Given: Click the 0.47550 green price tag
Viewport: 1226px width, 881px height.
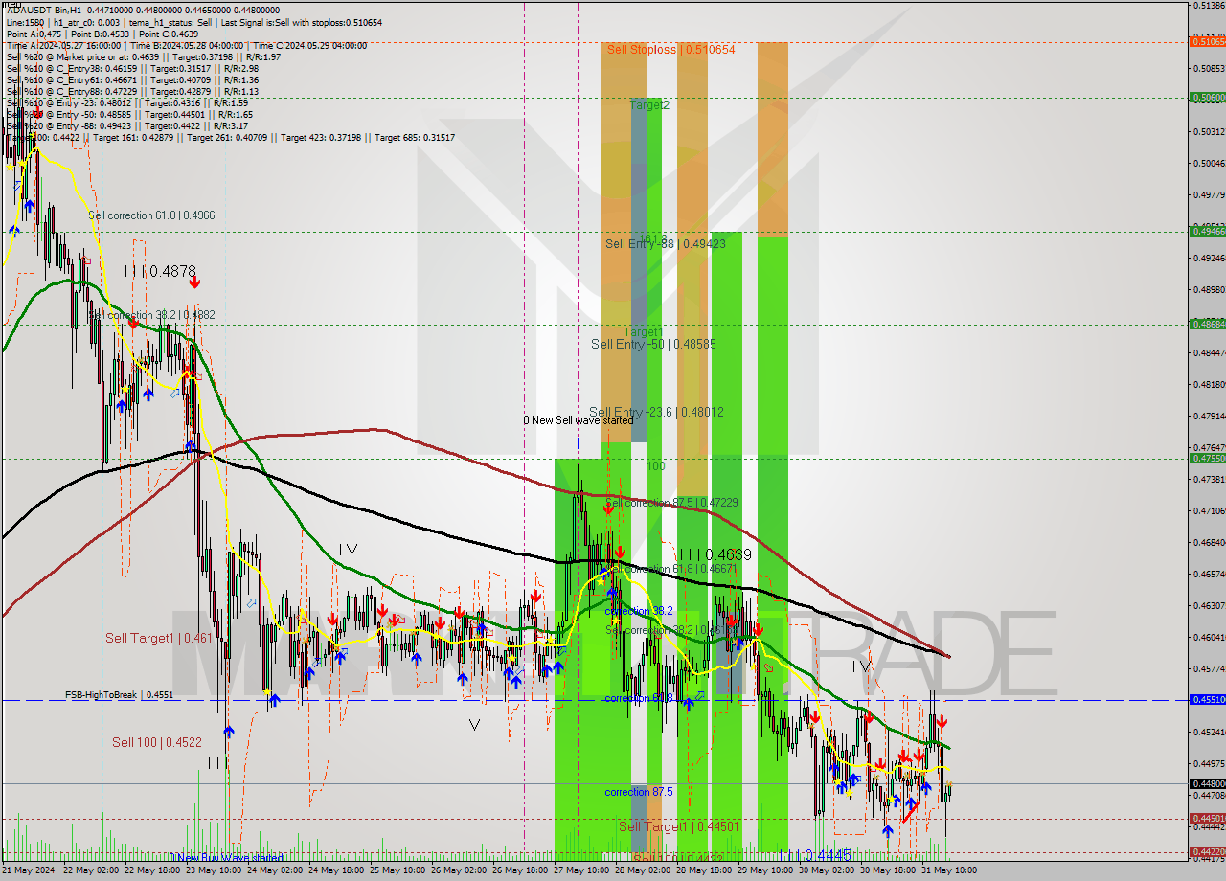Looking at the screenshot, I should pos(1207,458).
